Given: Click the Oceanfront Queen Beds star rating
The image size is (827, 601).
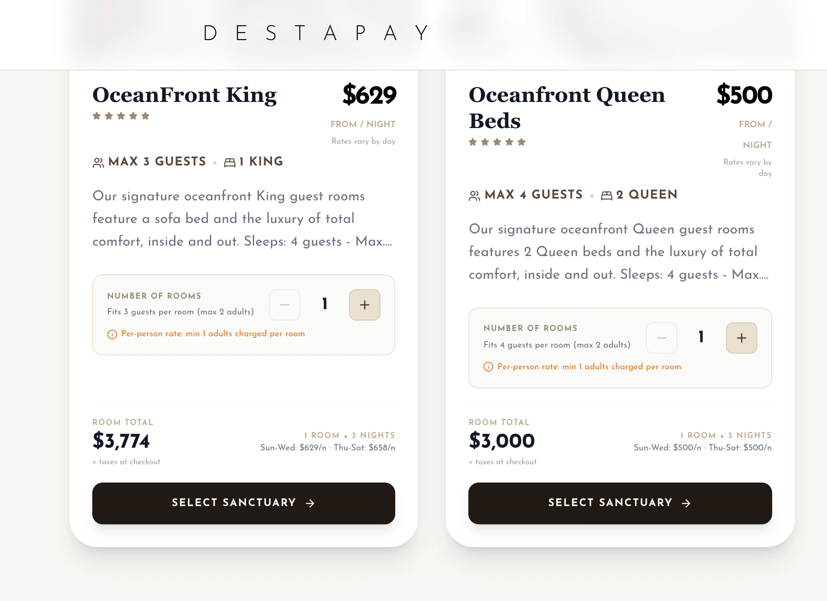Looking at the screenshot, I should point(497,142).
